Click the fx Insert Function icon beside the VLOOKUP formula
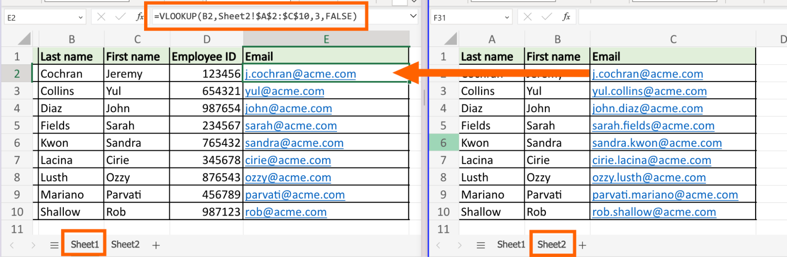 (x=139, y=17)
